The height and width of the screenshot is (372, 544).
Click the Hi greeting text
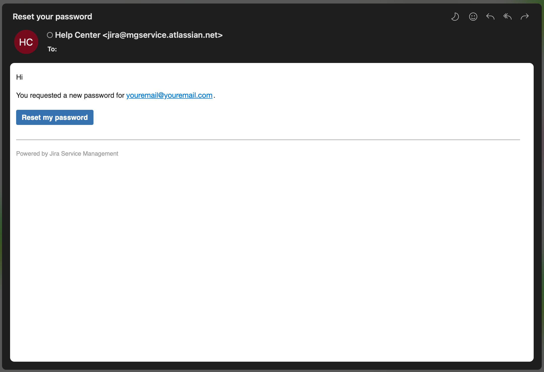(19, 77)
